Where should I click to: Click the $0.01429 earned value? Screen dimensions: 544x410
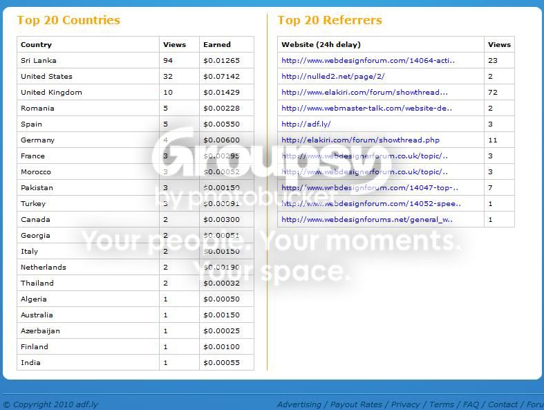[221, 93]
